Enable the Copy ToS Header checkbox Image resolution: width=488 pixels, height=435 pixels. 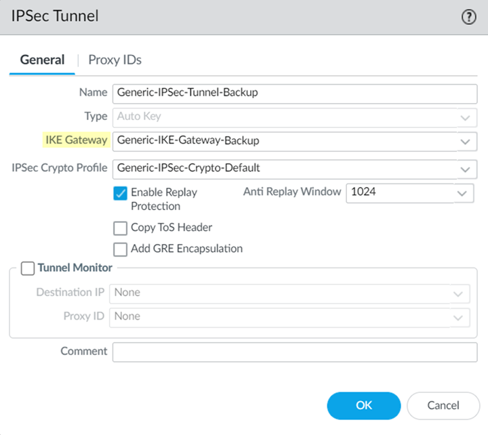[121, 228]
